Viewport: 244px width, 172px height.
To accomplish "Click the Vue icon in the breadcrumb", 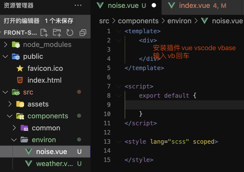I will tap(204, 21).
